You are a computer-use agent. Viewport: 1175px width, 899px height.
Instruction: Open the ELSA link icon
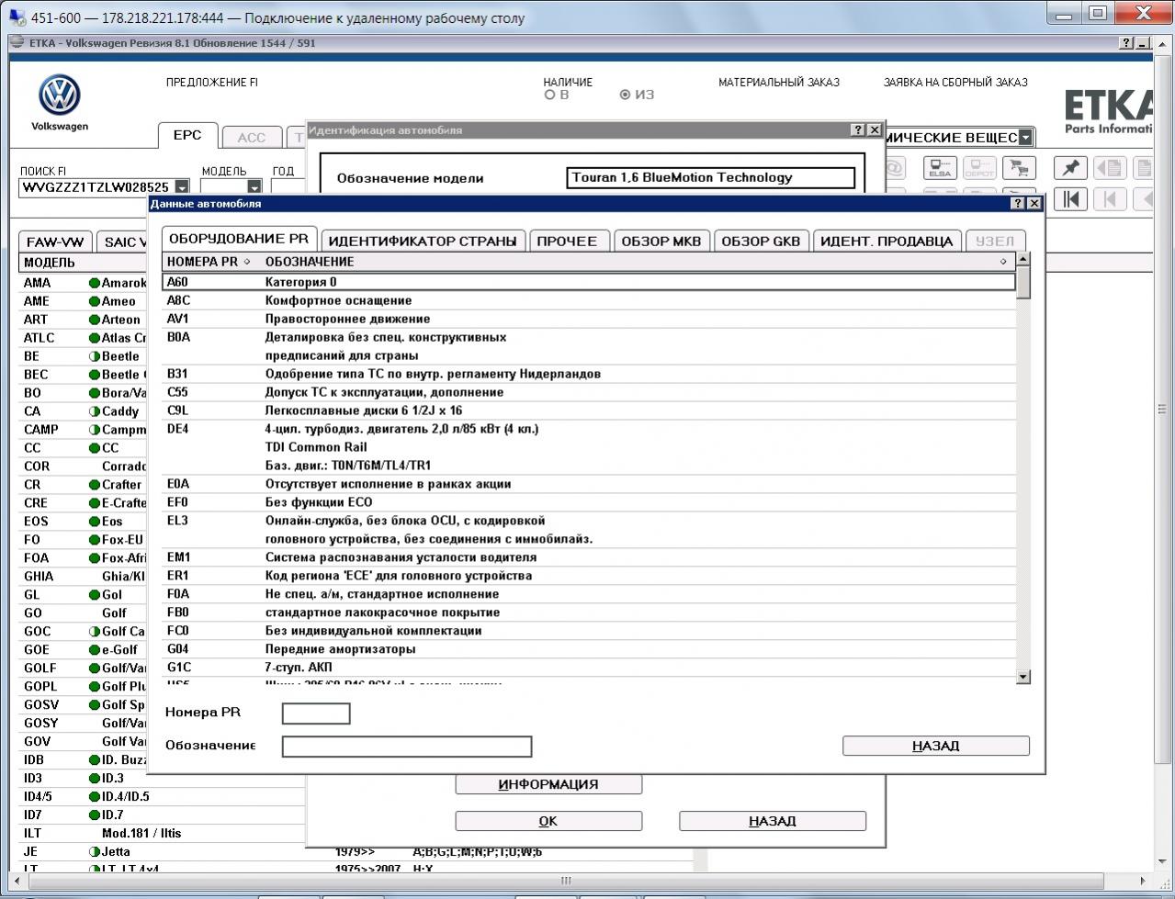click(940, 168)
